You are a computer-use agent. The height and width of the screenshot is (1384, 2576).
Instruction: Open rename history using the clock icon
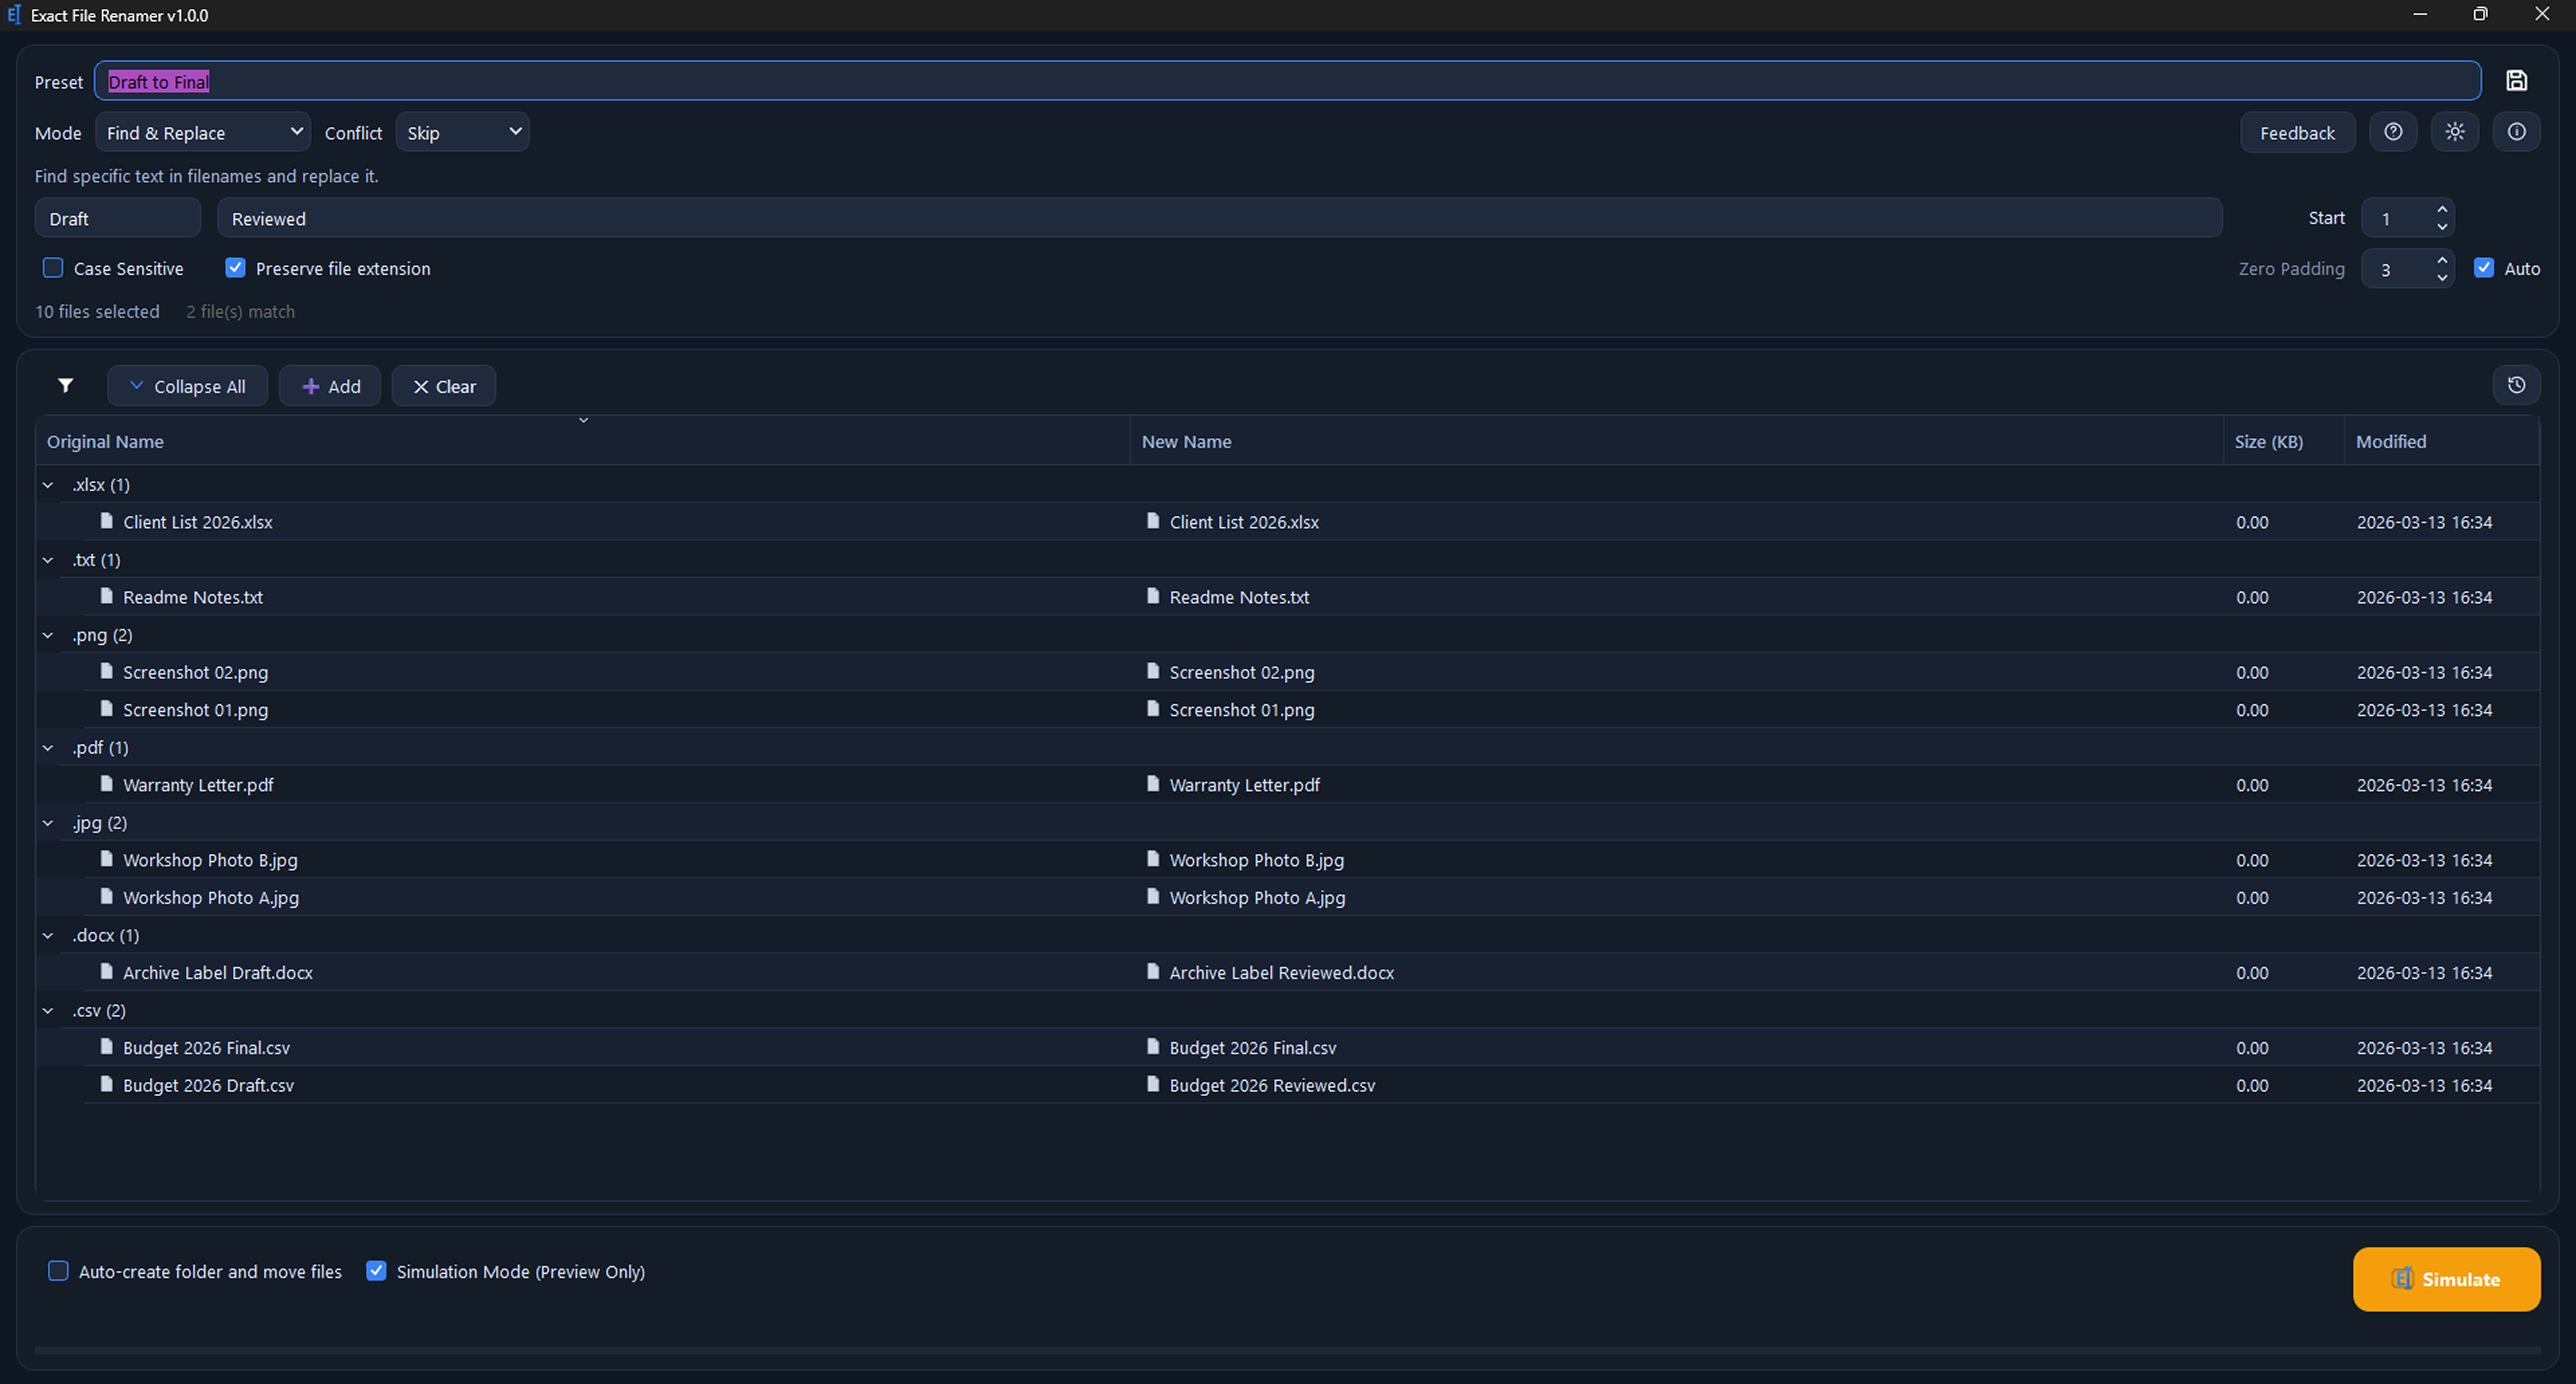[2517, 385]
